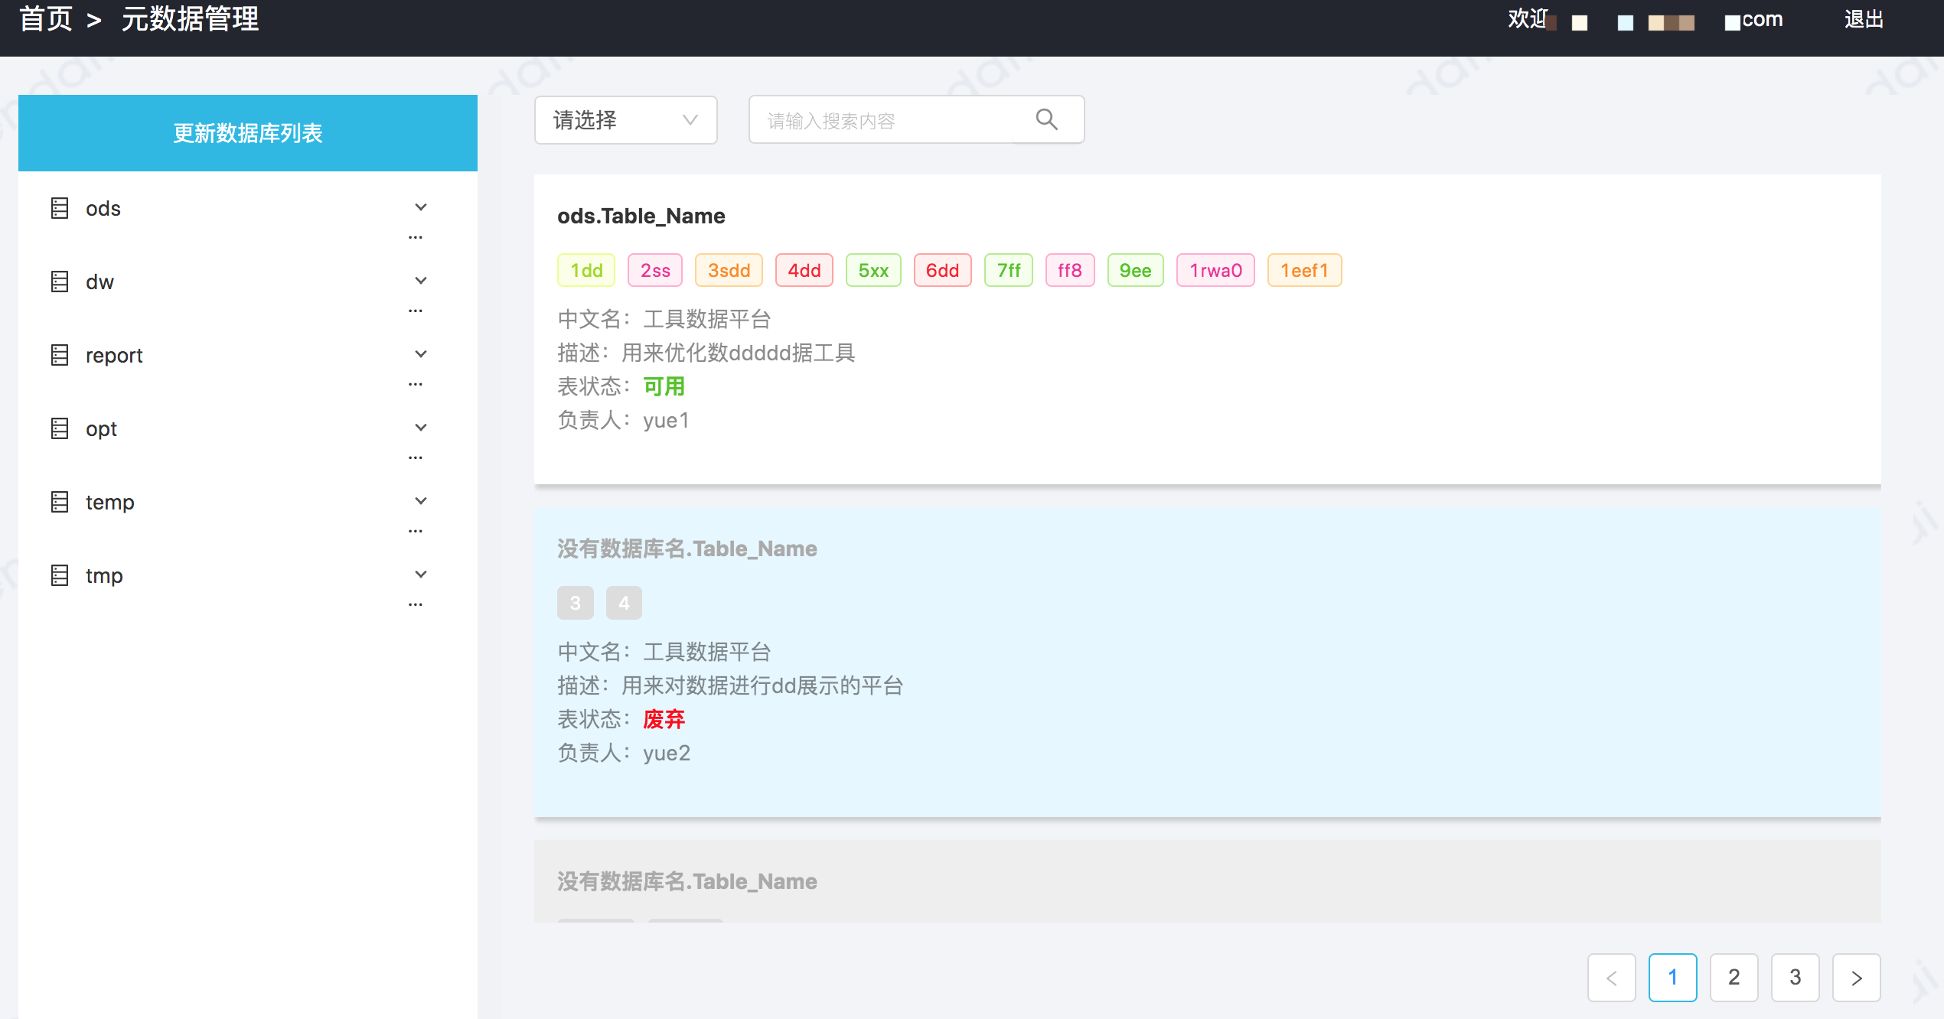Viewport: 1944px width, 1019px height.
Task: Select the ods tree item
Action: coord(103,208)
